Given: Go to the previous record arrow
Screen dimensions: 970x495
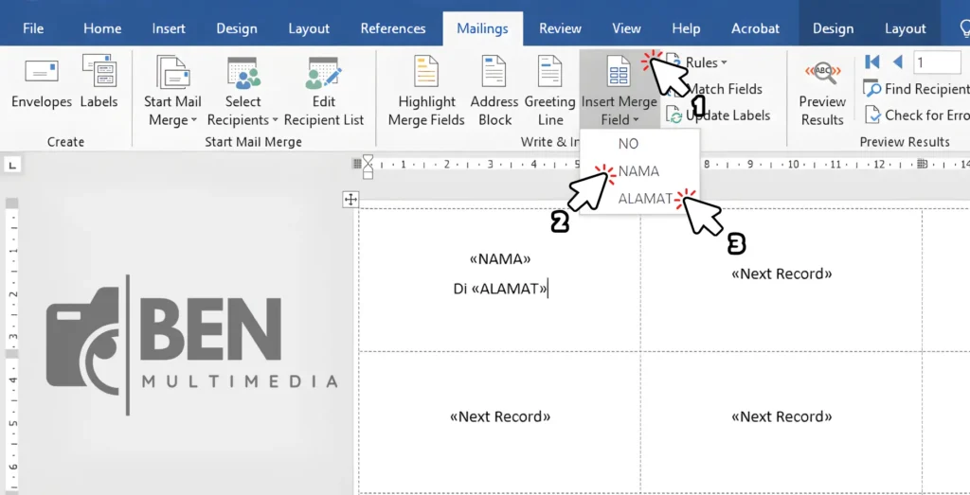Looking at the screenshot, I should coord(897,62).
